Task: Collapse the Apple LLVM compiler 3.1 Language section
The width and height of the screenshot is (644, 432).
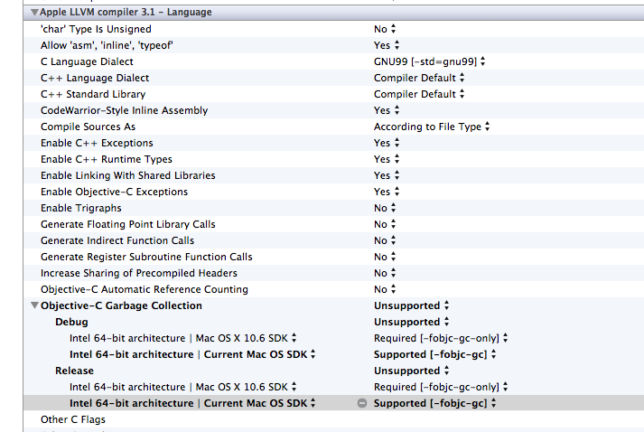Action: pyautogui.click(x=34, y=13)
